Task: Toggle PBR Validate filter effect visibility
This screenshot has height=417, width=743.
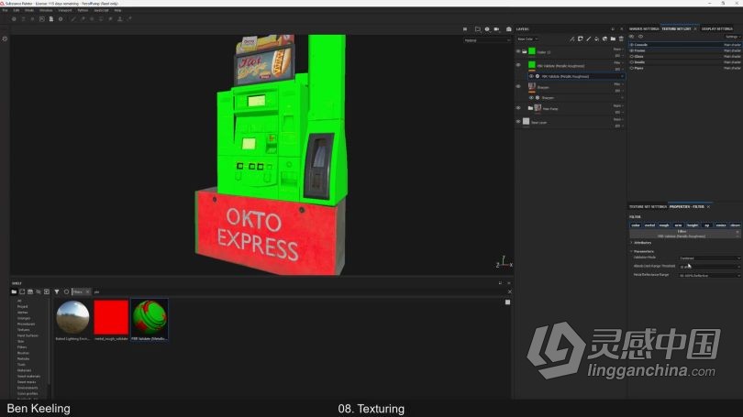Action: point(531,76)
